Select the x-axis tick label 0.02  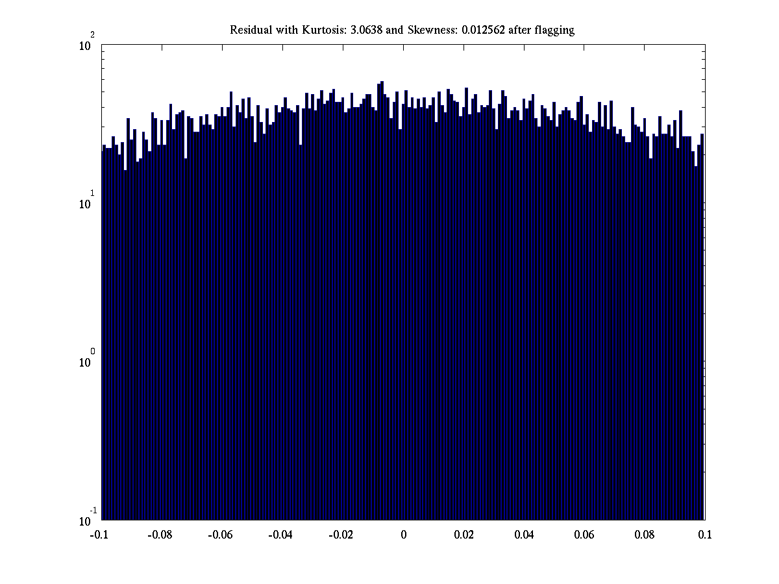click(x=464, y=535)
